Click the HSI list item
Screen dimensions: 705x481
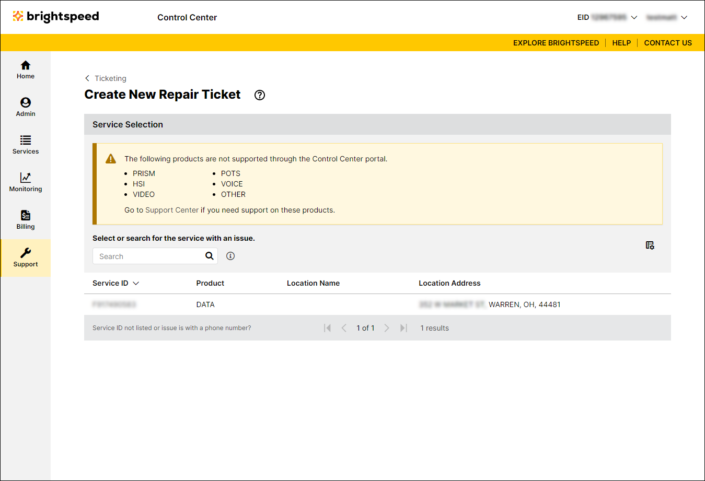coord(138,184)
